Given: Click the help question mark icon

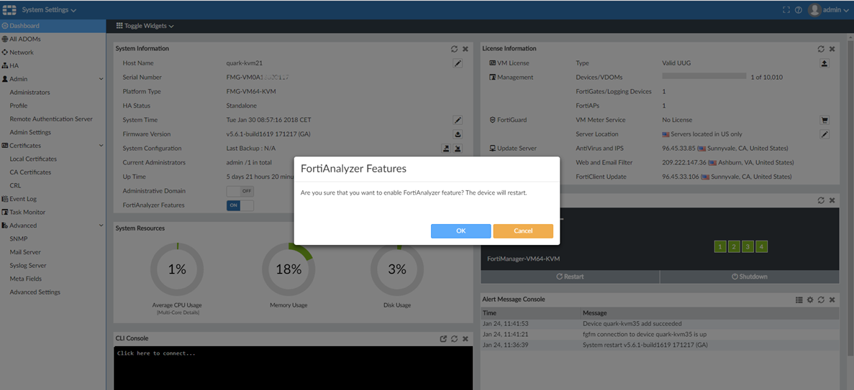Looking at the screenshot, I should pos(799,10).
